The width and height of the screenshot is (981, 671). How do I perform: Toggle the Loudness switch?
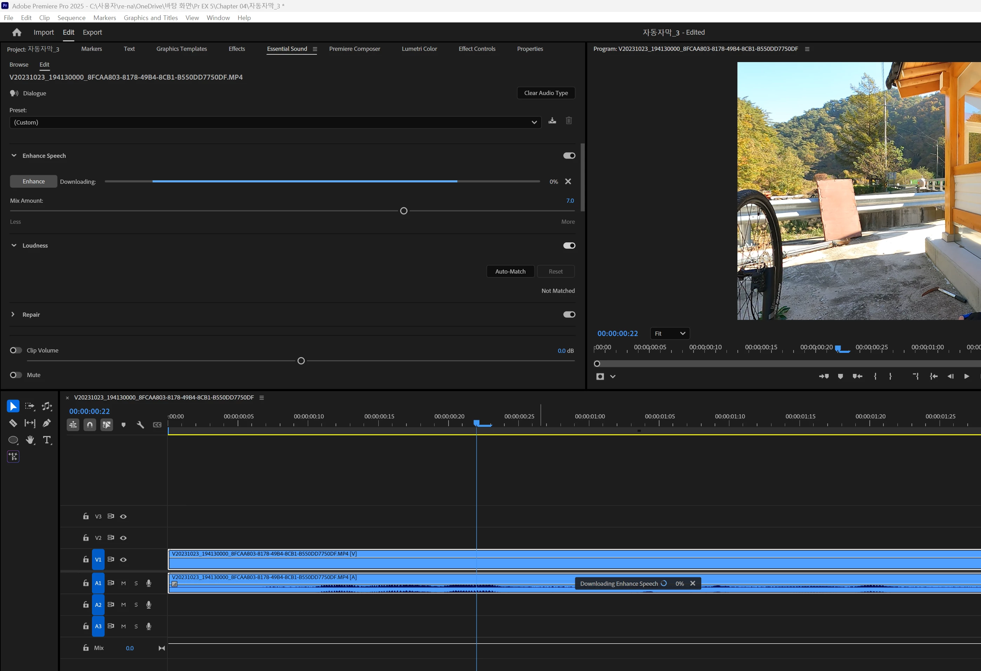[569, 246]
